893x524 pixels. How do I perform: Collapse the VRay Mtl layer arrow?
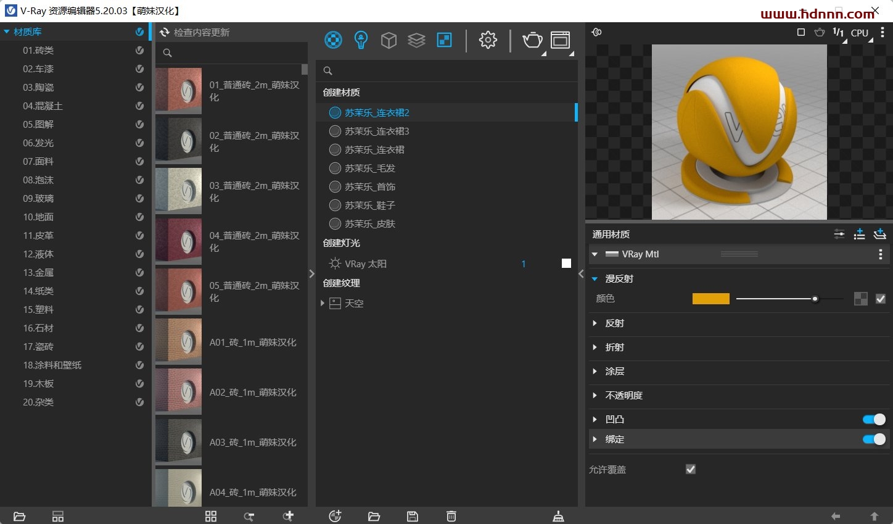(595, 254)
